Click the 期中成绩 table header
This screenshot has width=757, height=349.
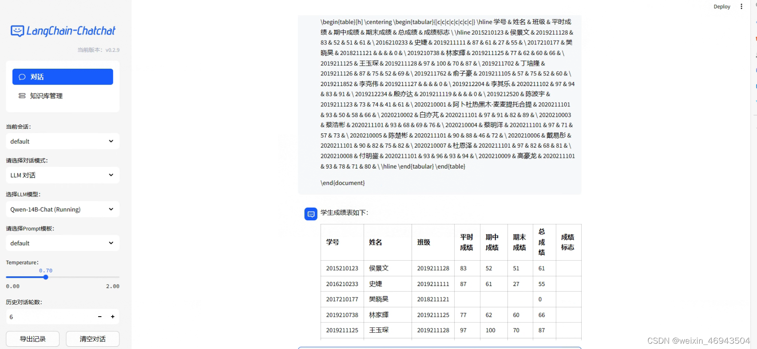(494, 242)
